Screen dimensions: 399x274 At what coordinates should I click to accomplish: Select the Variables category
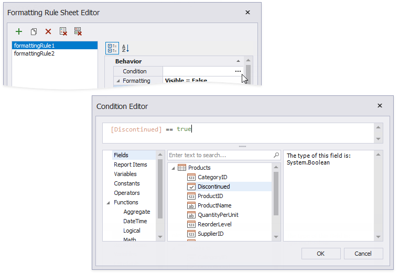125,174
